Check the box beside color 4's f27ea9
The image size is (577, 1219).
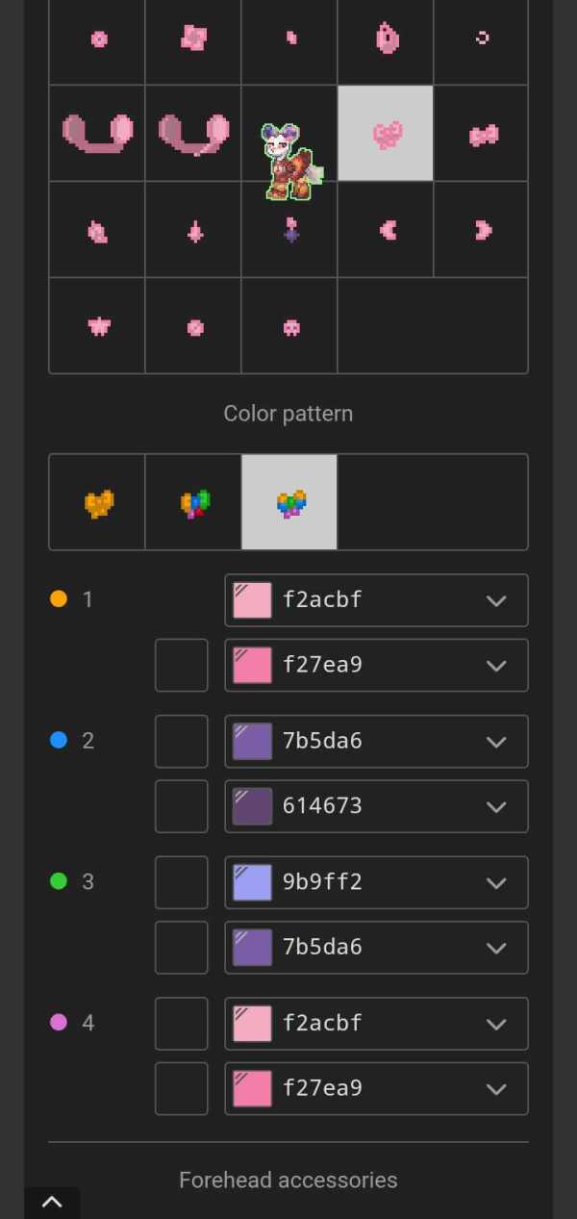[181, 1088]
